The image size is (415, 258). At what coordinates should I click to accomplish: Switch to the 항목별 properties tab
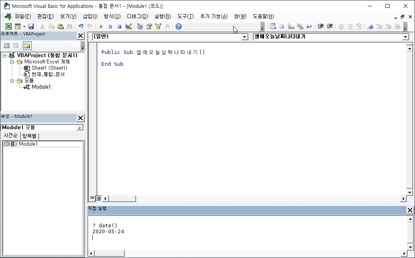point(30,136)
